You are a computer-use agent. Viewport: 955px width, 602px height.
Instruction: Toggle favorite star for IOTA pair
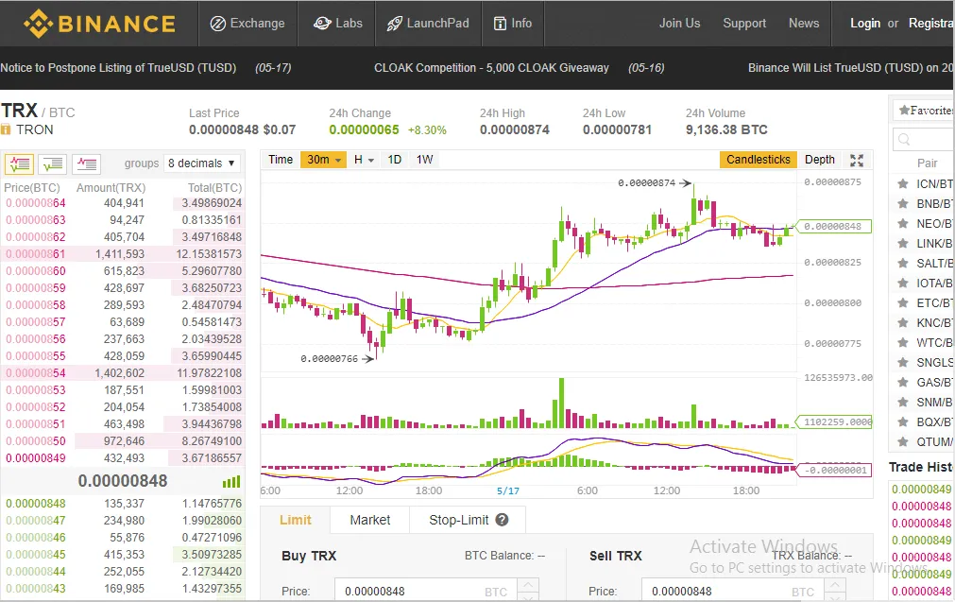tap(903, 283)
